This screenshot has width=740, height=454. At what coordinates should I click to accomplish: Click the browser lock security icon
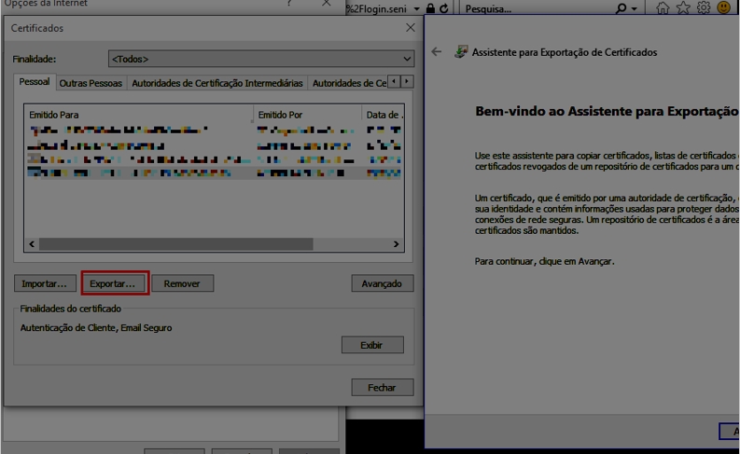(x=430, y=8)
